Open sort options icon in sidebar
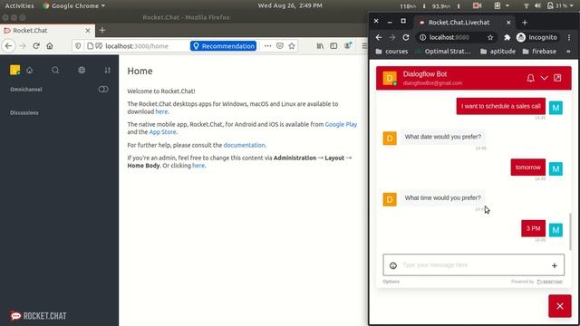The width and height of the screenshot is (580, 326). click(107, 71)
